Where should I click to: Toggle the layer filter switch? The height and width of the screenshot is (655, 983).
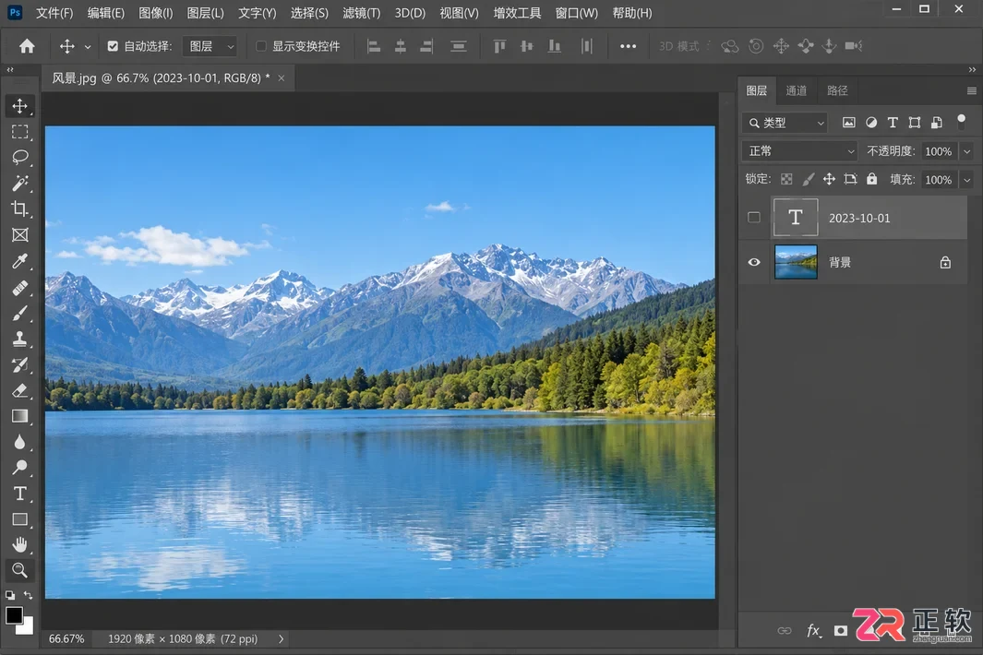click(x=961, y=122)
